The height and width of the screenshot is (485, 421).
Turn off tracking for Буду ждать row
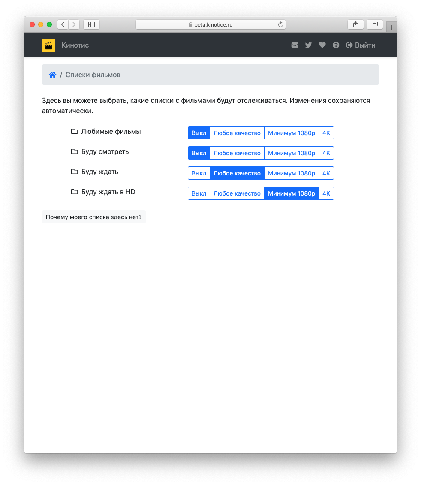[199, 173]
